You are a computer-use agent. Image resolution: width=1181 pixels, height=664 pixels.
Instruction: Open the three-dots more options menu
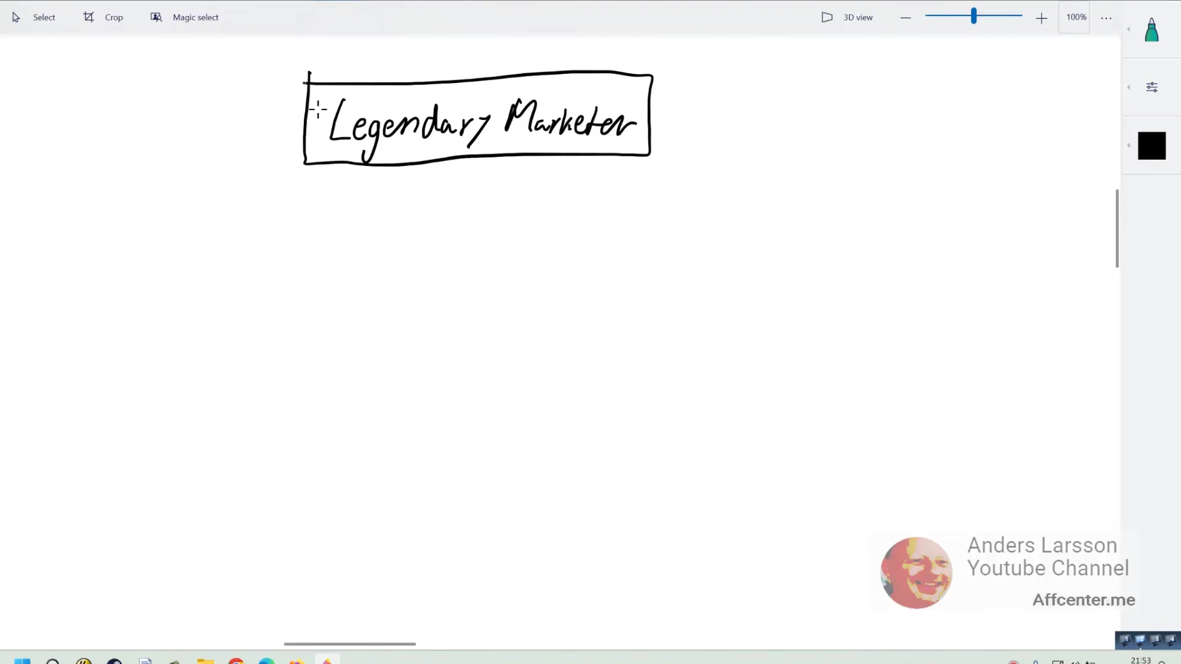1106,18
